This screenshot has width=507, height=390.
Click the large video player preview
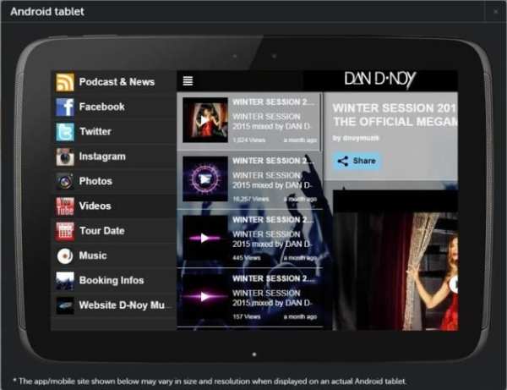[395, 261]
